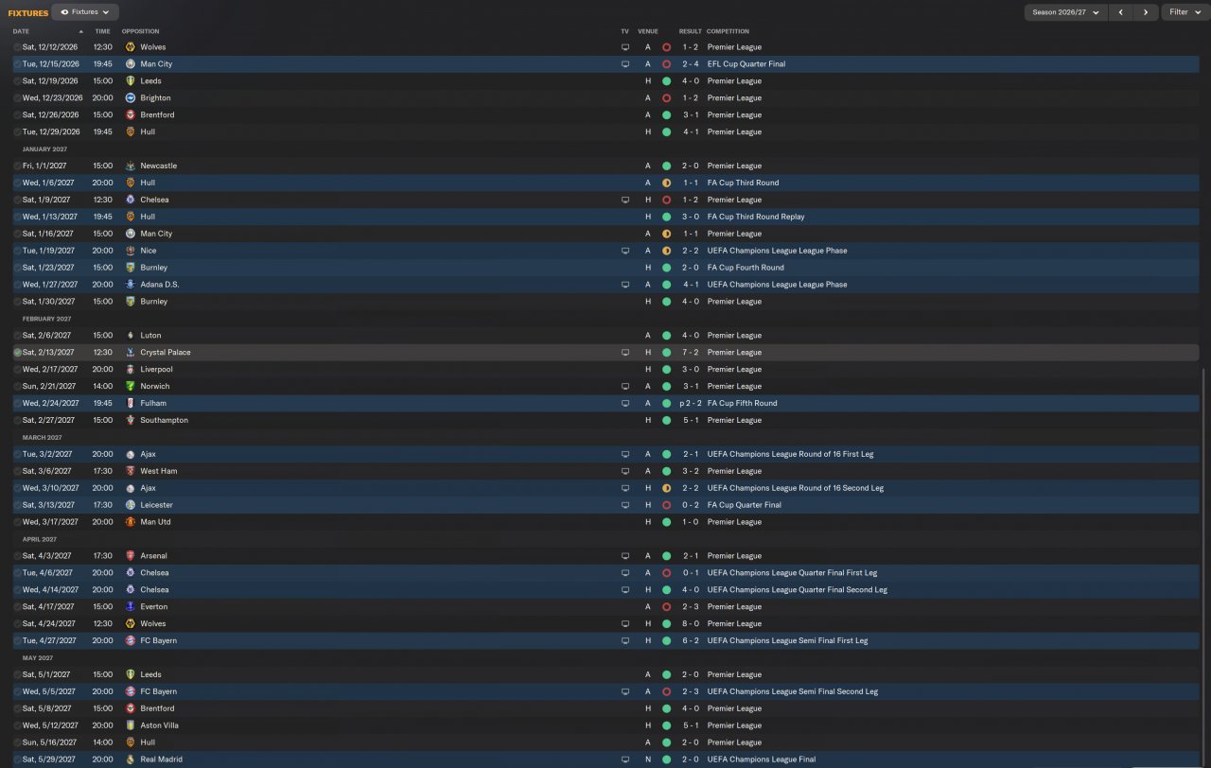1211x768 pixels.
Task: Tick the selection circle for Hull 5/16/2027
Action: [x=17, y=742]
